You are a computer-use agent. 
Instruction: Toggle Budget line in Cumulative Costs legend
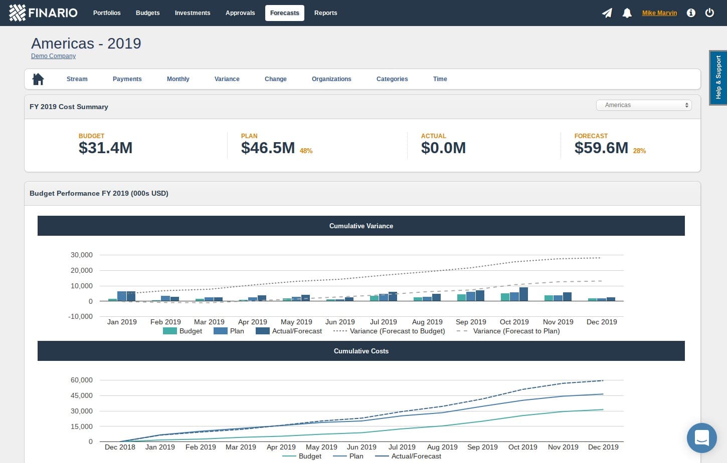(302, 456)
